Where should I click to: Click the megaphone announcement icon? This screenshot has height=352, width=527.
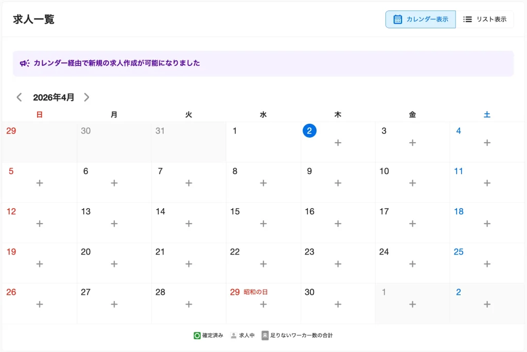[25, 62]
